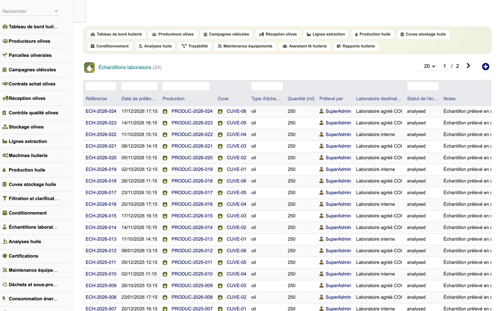Viewport: 502px width, 311px height.
Task: Click the Certifications badge icon
Action: [5, 256]
